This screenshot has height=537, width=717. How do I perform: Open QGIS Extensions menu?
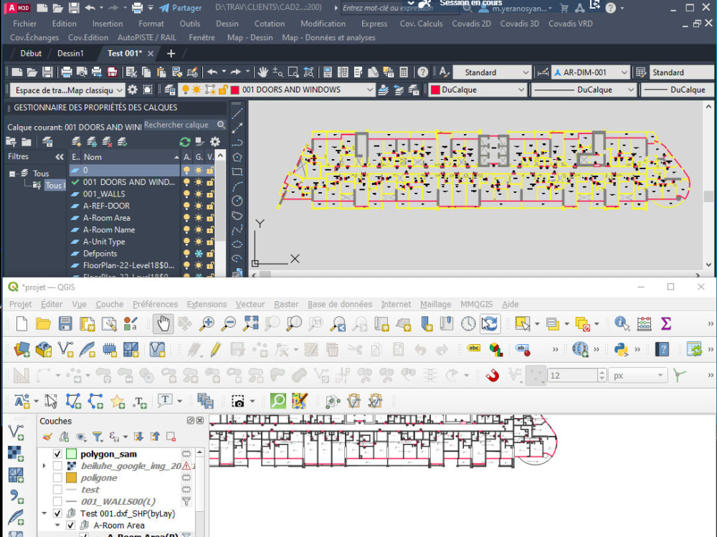(206, 304)
